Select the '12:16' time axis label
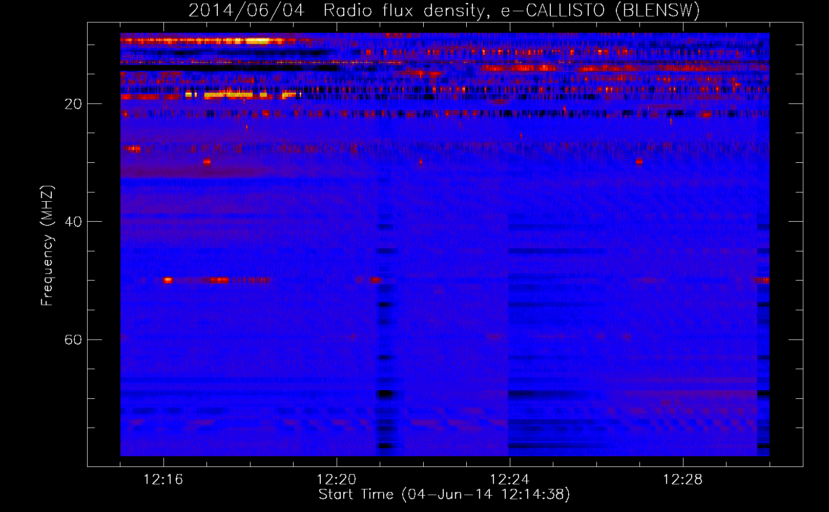Image resolution: width=829 pixels, height=512 pixels. 163,480
